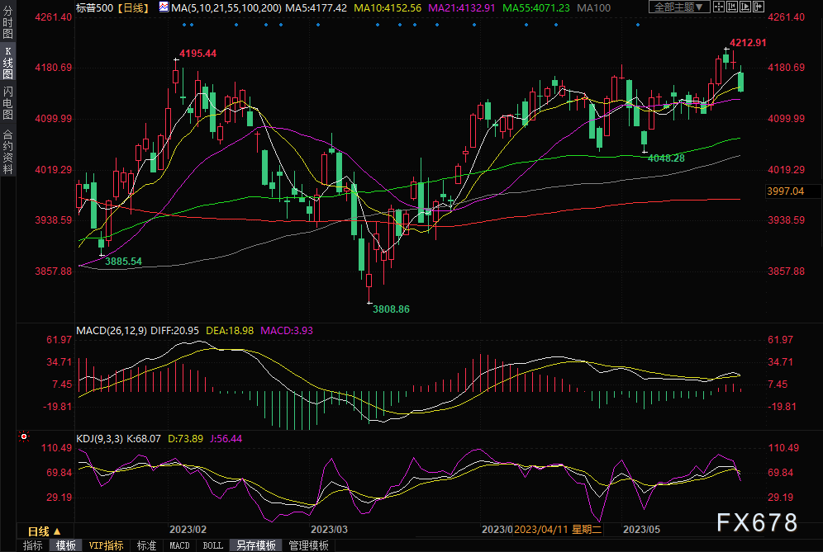
Task: Open the 合约资料 sidebar tab
Action: tap(7, 150)
